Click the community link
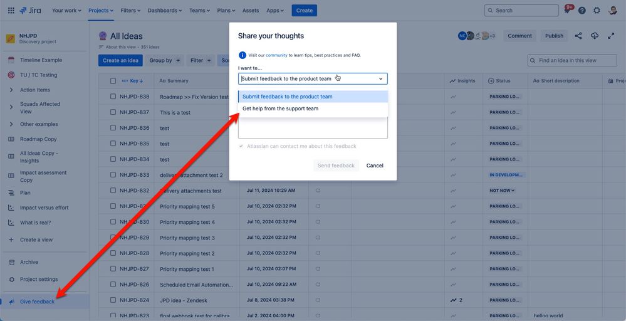The height and width of the screenshot is (321, 626). (x=277, y=55)
